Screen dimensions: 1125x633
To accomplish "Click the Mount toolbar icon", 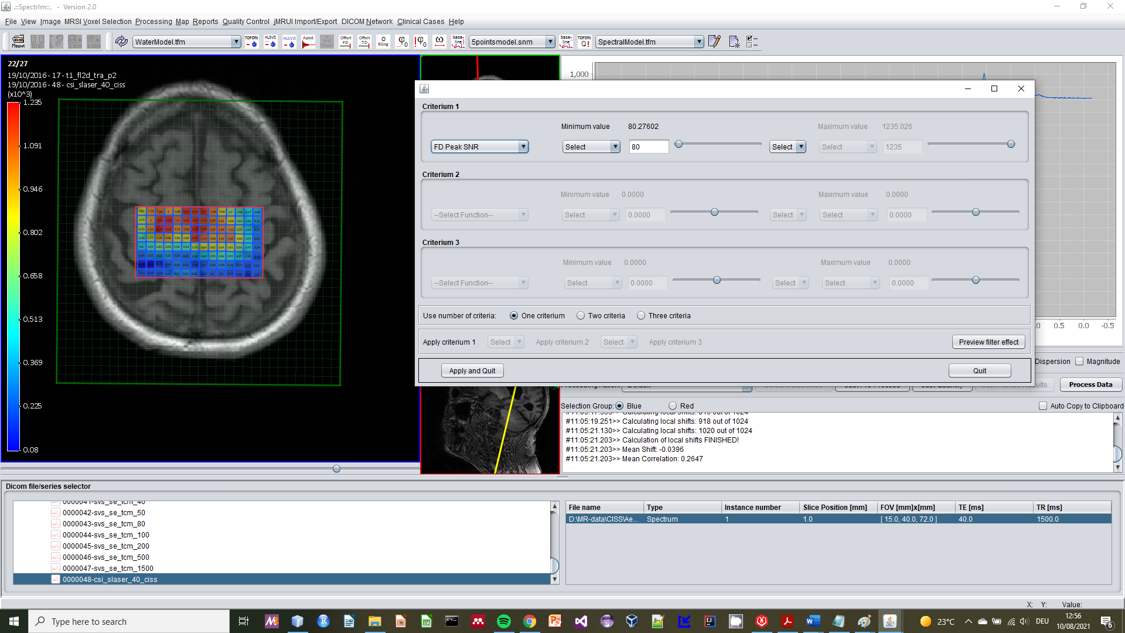I will tap(18, 42).
